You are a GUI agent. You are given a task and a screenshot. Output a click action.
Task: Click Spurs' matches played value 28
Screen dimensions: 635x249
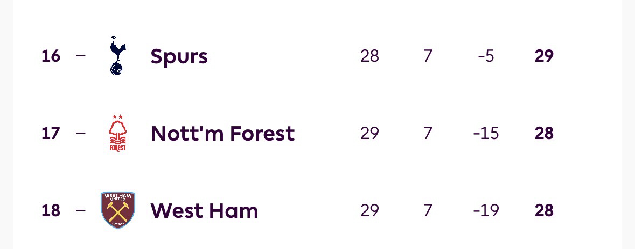[x=369, y=56]
